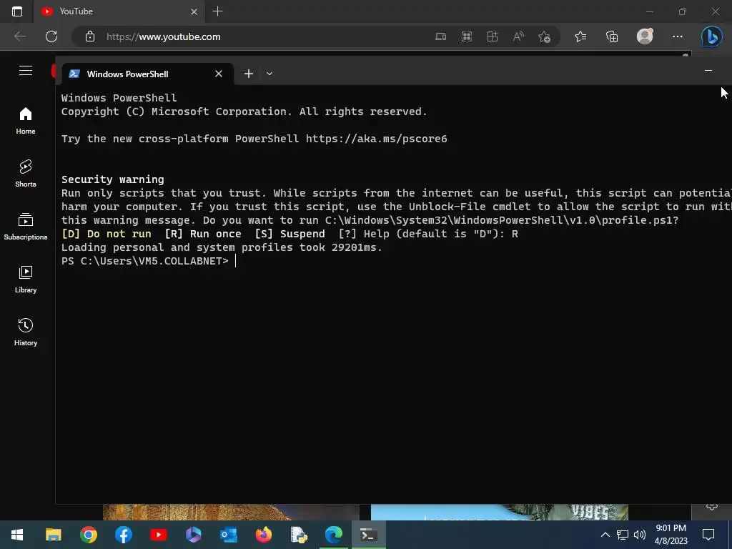Open the Edge profile avatar

pos(645,36)
